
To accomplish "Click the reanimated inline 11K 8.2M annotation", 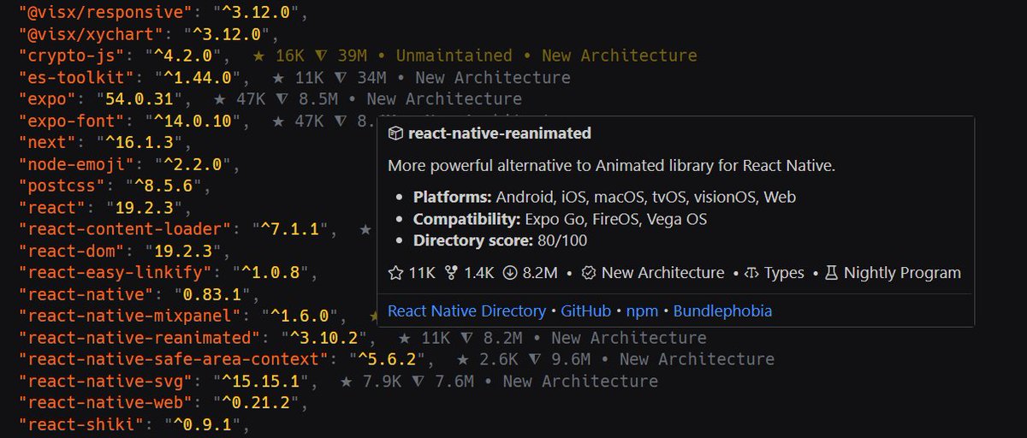I will (x=552, y=338).
